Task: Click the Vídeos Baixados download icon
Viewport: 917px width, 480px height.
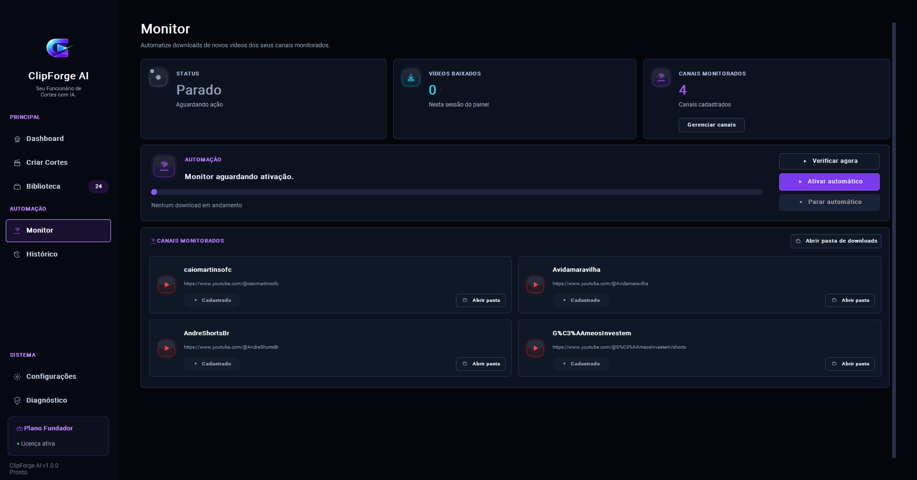Action: point(411,77)
